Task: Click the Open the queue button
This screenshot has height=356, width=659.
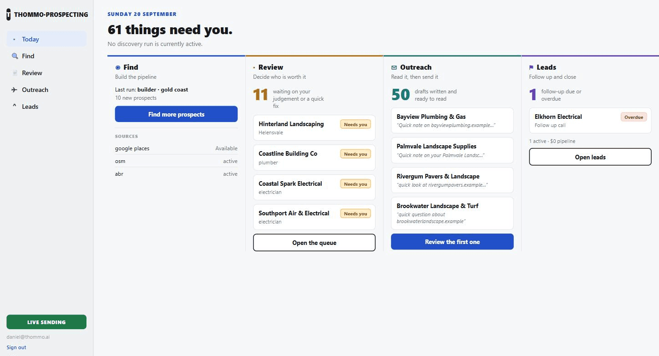Action: (314, 243)
